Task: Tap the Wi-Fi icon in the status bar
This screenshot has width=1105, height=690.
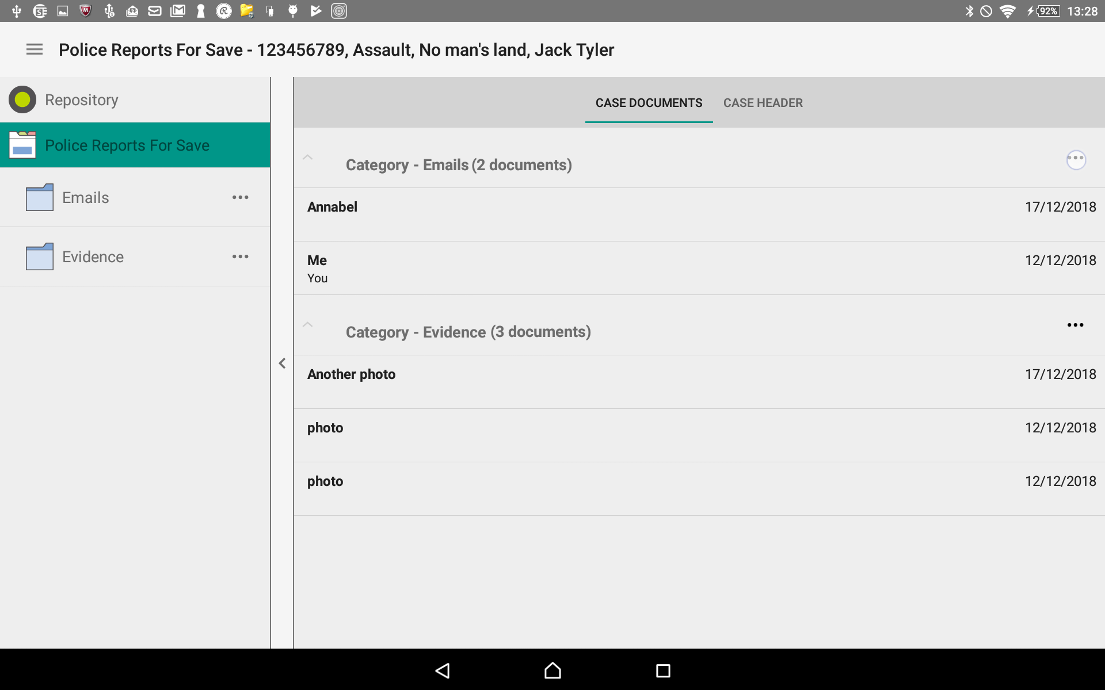Action: coord(1008,10)
